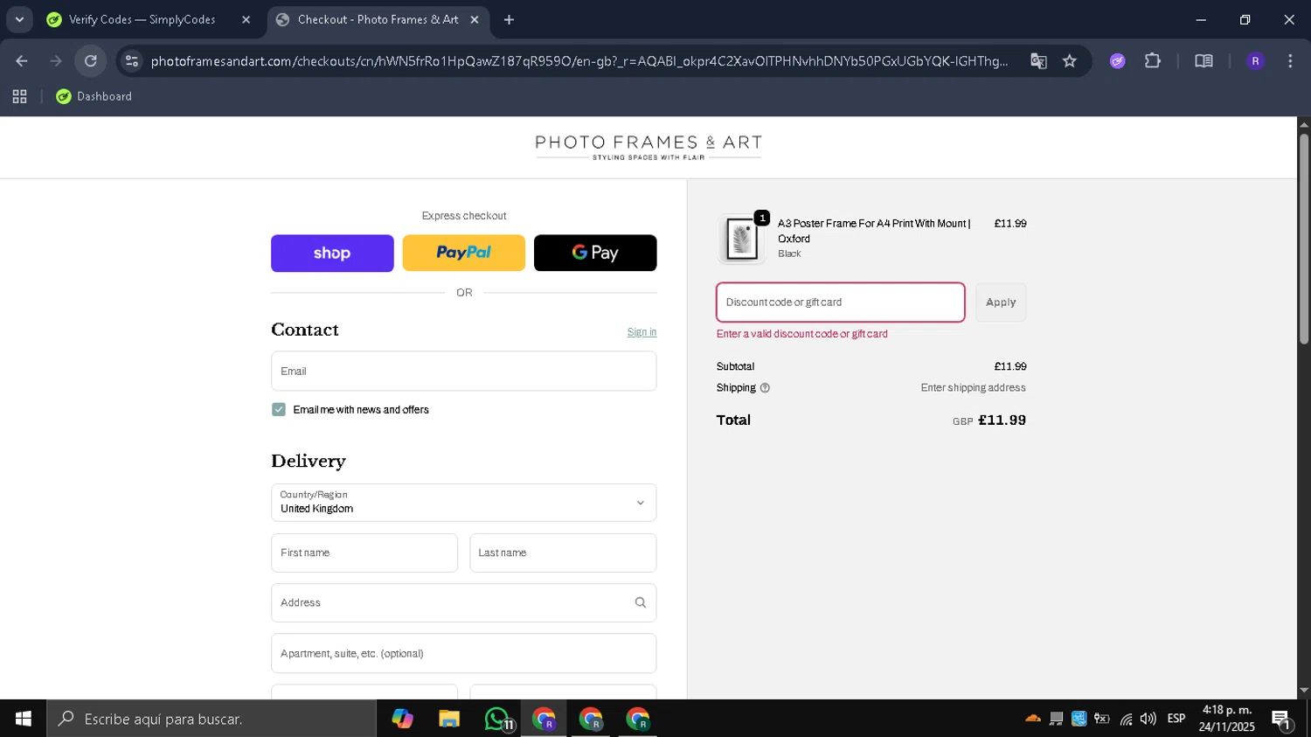The height and width of the screenshot is (737, 1311).
Task: Click the page vertical scrollbar
Action: pyautogui.click(x=1304, y=238)
